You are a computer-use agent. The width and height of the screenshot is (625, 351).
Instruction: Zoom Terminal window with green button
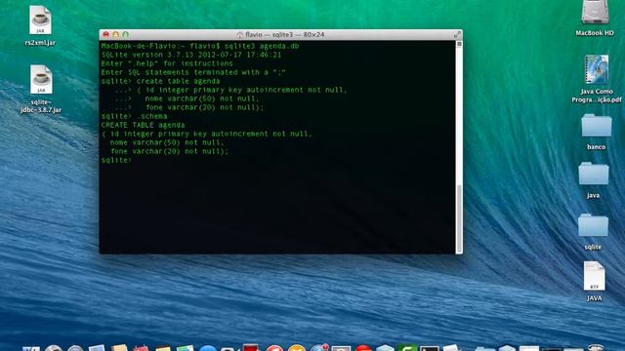click(x=126, y=35)
